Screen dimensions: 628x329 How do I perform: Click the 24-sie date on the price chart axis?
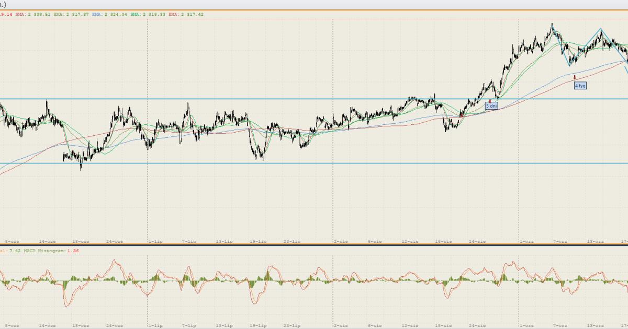click(477, 242)
